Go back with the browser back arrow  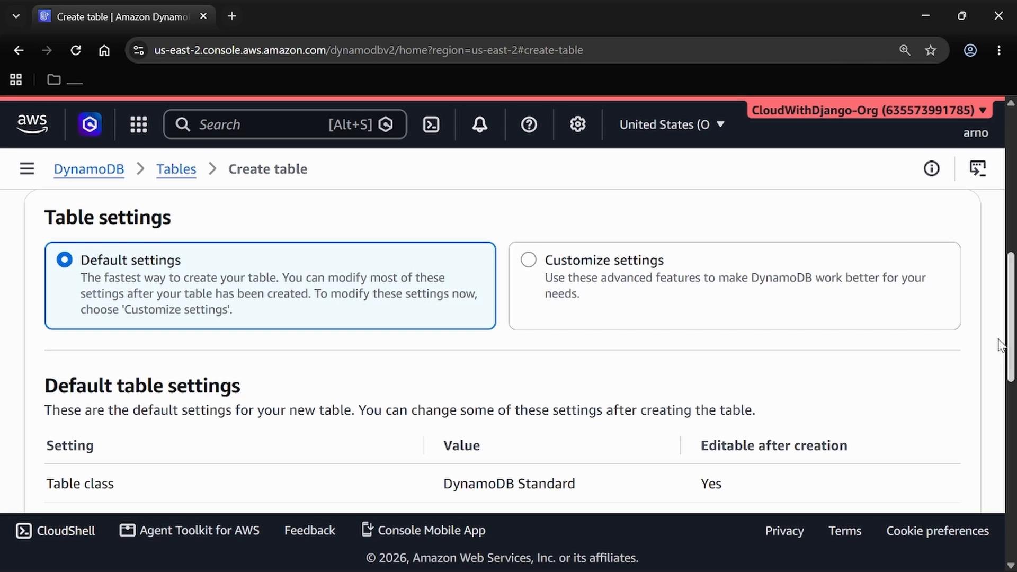point(19,50)
